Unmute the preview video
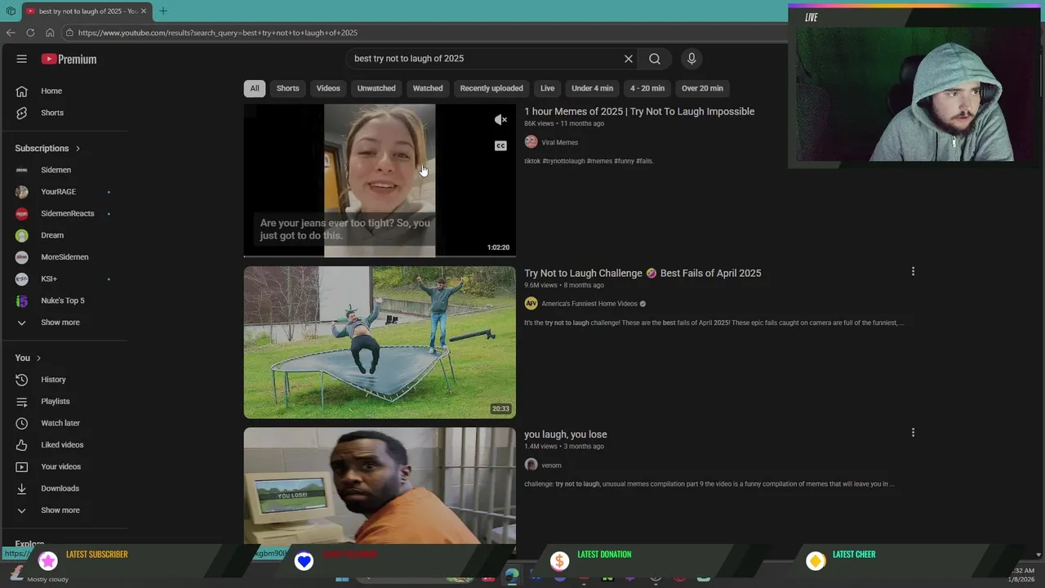 pos(501,120)
